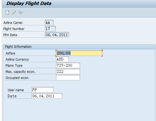The width and height of the screenshot is (156, 121).
Task: Click the Airline Carrier label
Action: tap(13, 23)
